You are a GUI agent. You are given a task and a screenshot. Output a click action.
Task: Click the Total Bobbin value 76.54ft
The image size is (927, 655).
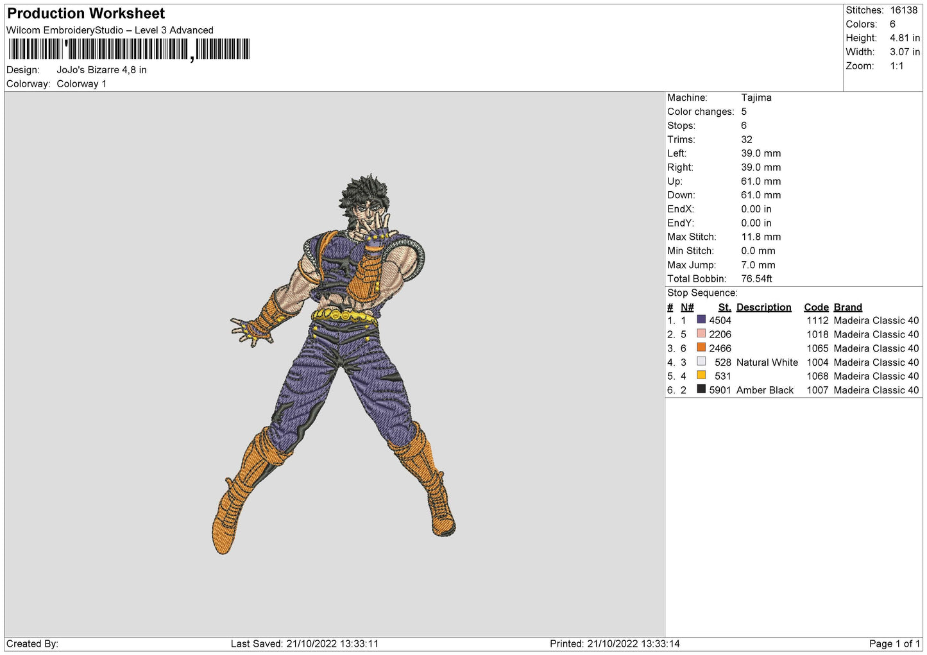756,279
